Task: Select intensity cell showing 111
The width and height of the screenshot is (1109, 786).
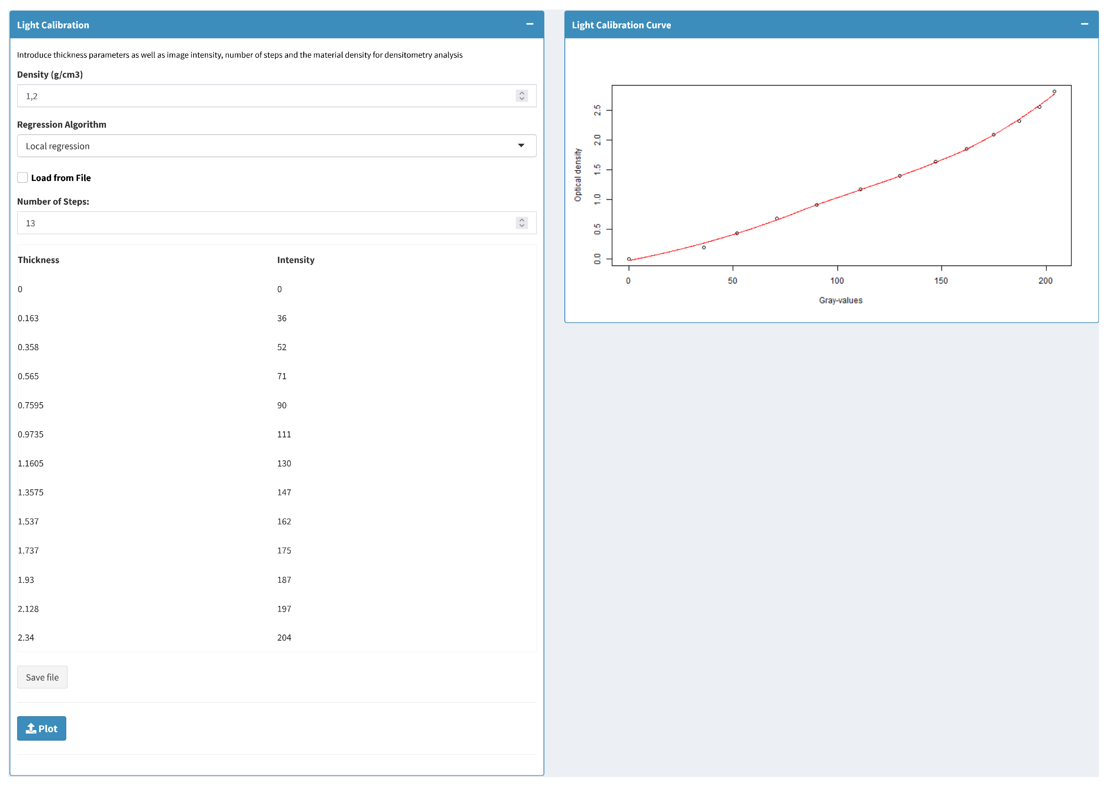Action: tap(284, 434)
